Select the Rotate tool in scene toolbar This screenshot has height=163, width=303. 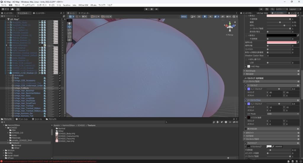[70, 30]
